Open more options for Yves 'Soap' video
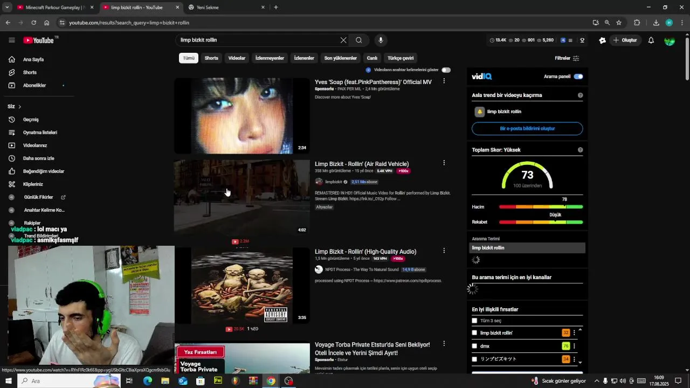 coord(444,81)
